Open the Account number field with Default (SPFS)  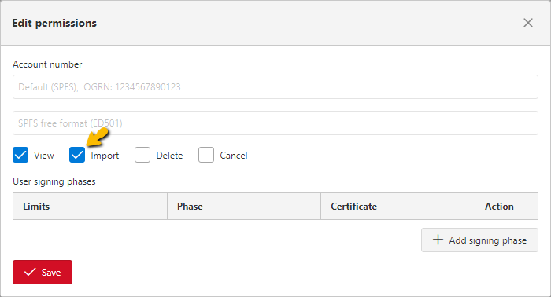click(275, 86)
